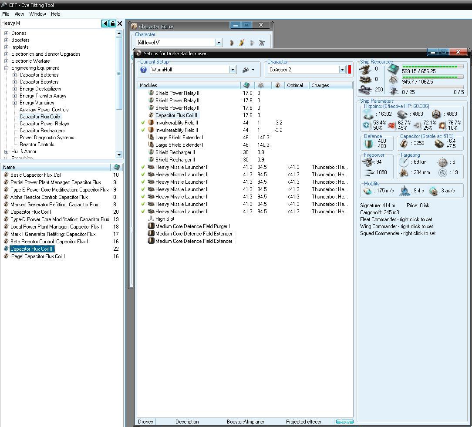The height and width of the screenshot is (427, 472).
Task: Click the Optimal column header
Action: pyautogui.click(x=297, y=85)
